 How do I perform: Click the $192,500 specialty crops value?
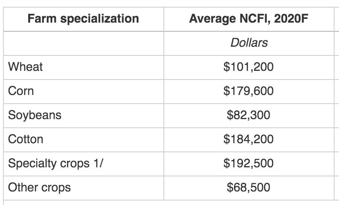tap(249, 164)
